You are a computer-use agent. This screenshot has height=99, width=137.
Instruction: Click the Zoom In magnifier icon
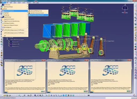coord(56,96)
